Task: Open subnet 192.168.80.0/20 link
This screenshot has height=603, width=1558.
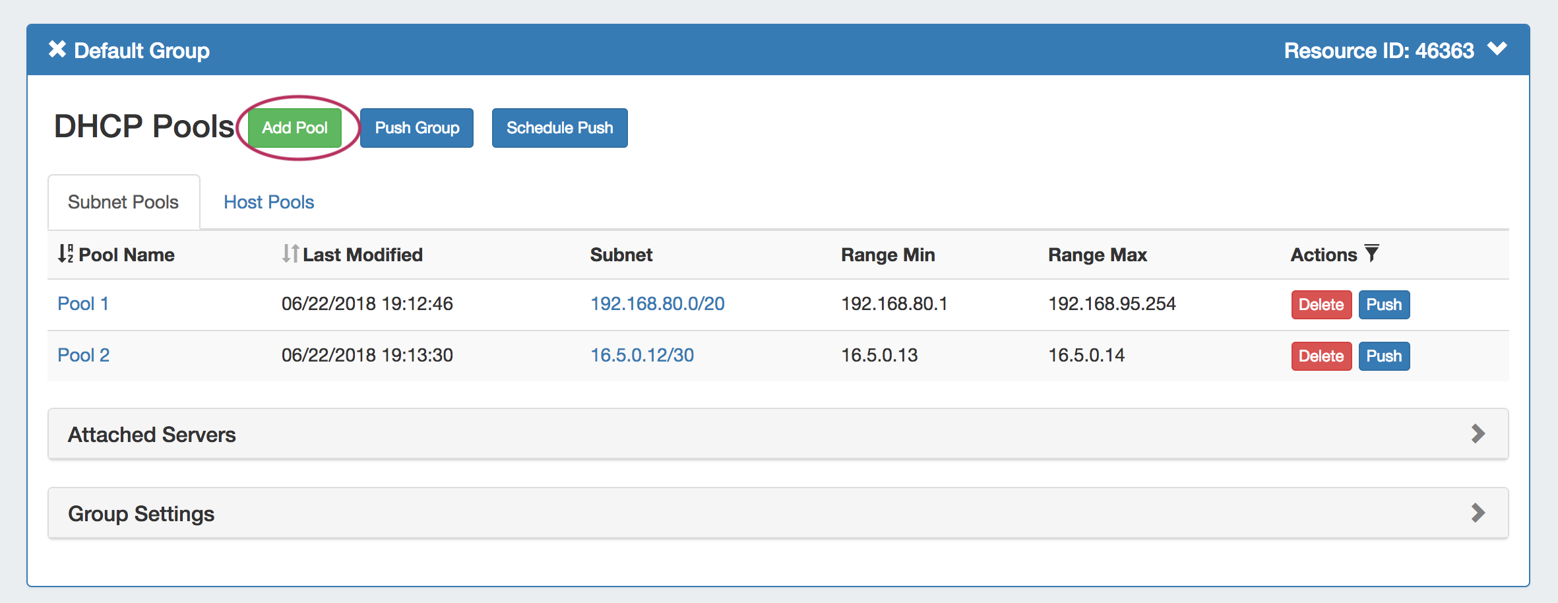Action: tap(657, 304)
